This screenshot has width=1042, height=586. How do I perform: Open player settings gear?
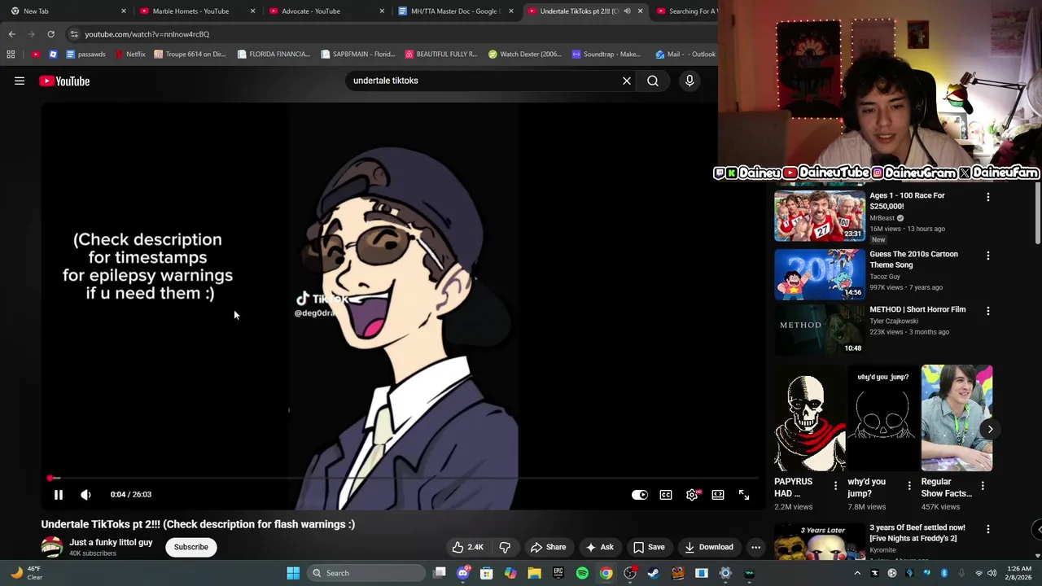692,494
